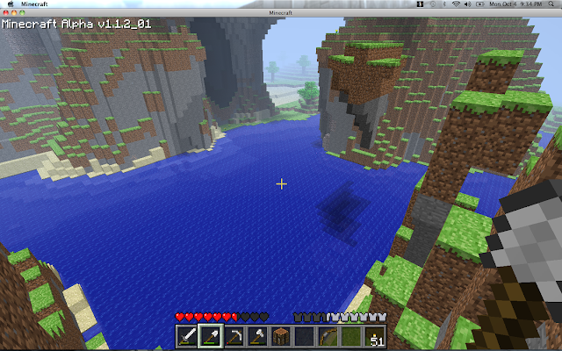Click the Minecraft window title text
562x351 pixels.
pyautogui.click(x=281, y=12)
